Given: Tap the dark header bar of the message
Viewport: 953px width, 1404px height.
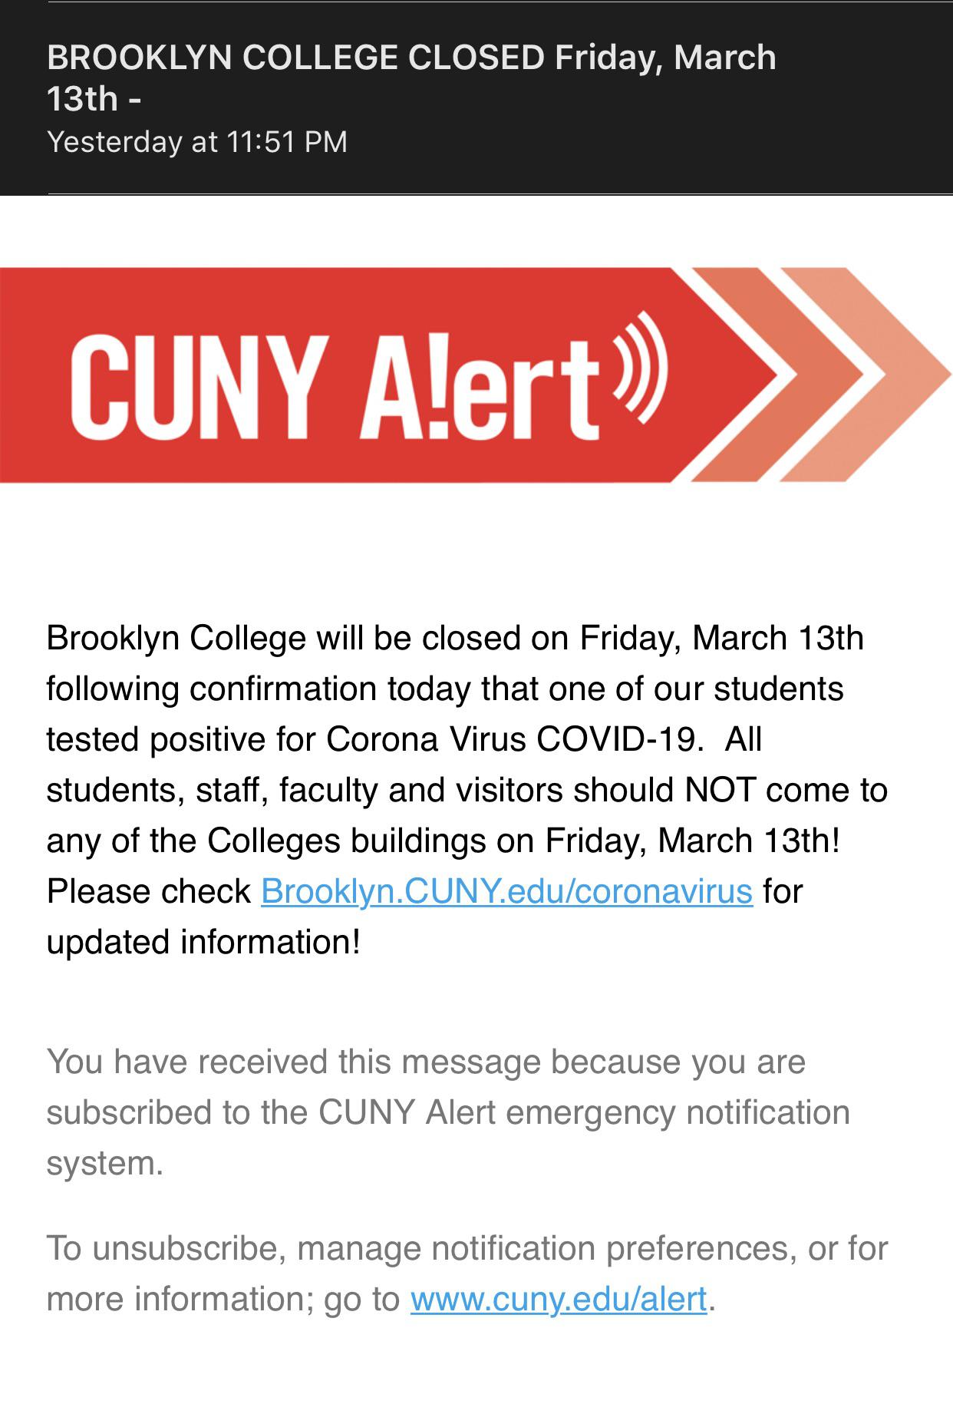Looking at the screenshot, I should [x=476, y=97].
